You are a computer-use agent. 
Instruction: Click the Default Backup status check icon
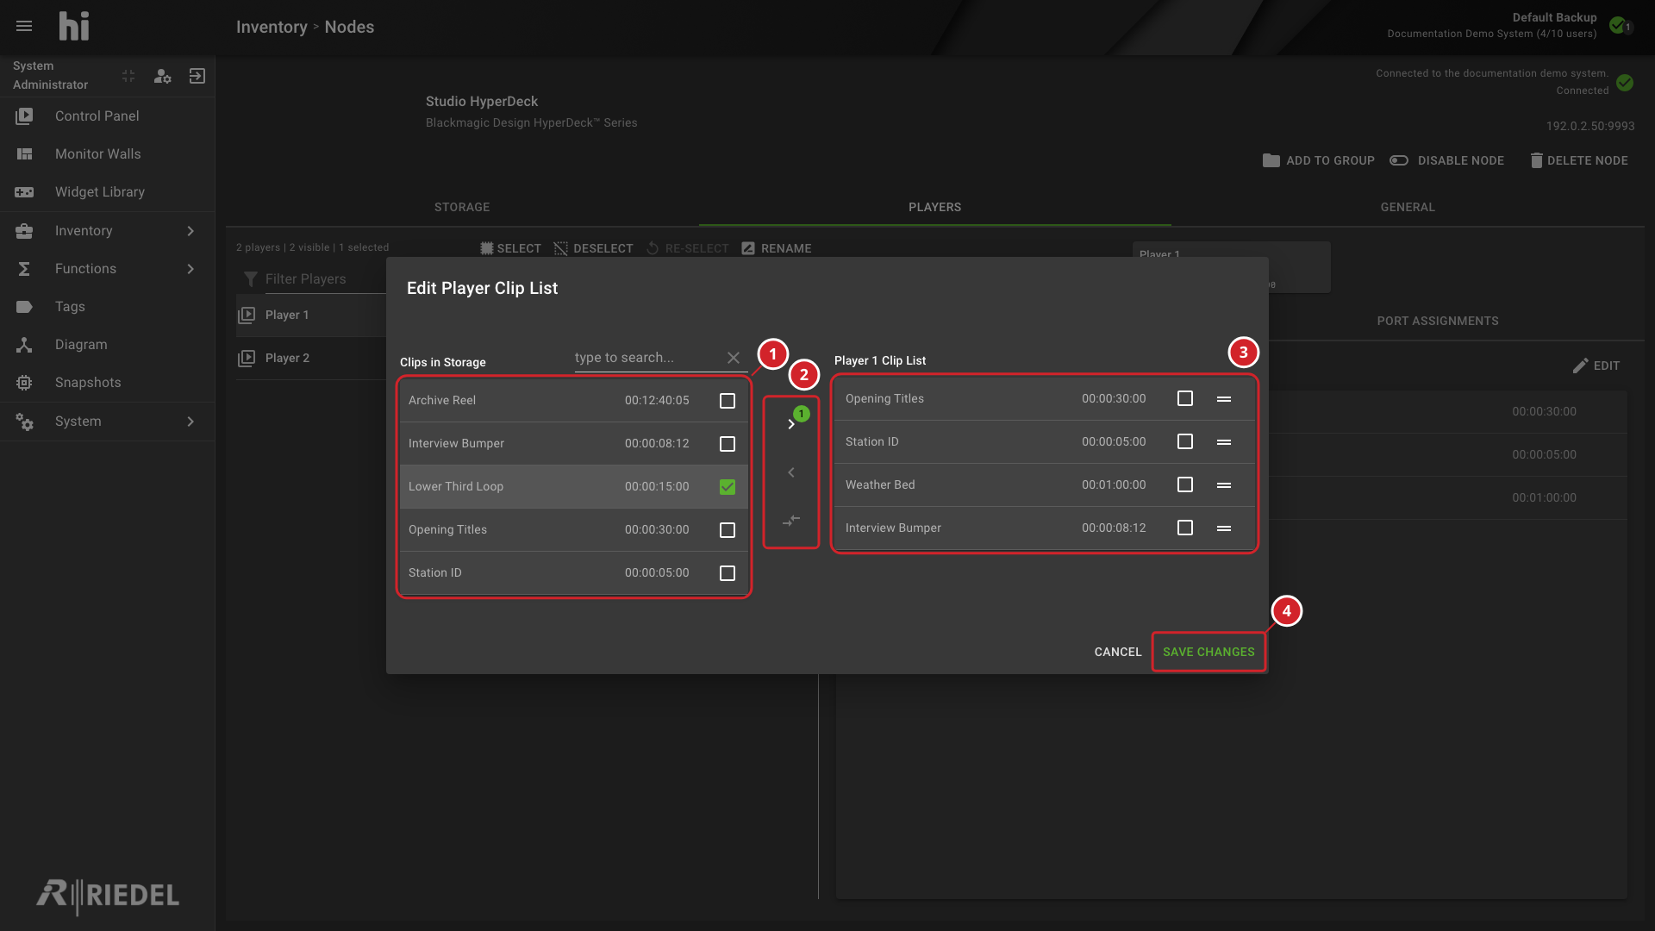(1618, 25)
